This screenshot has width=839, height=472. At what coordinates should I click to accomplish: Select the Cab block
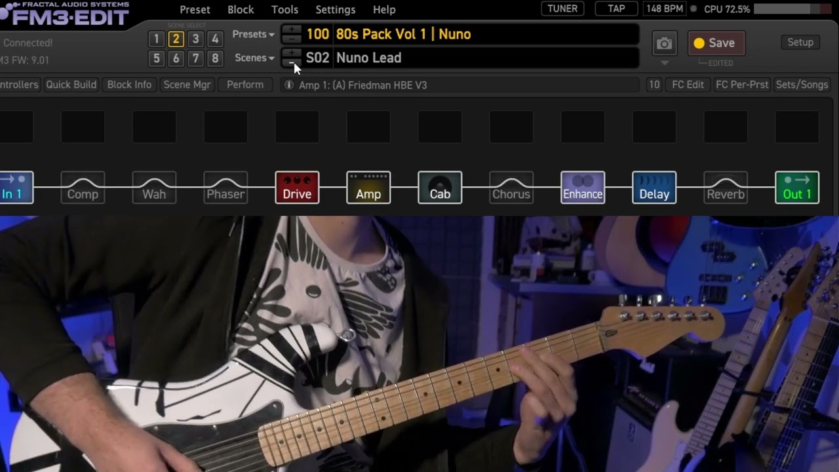coord(440,187)
